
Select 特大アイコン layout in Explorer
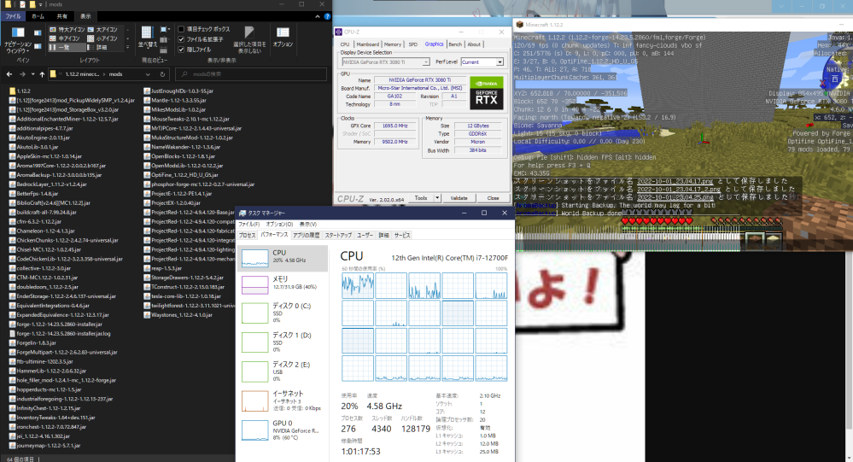[67, 29]
